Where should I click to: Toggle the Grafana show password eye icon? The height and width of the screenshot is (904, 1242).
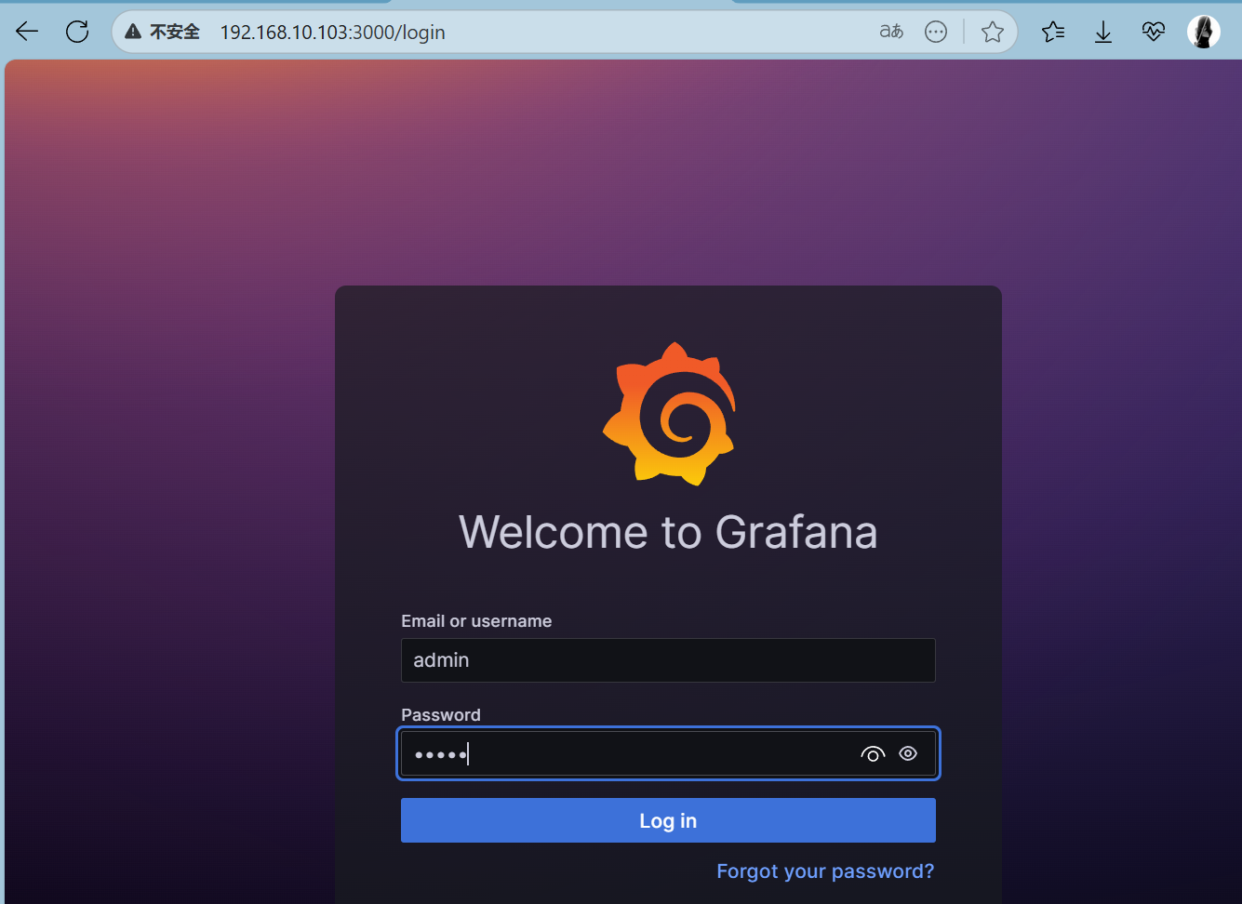click(909, 753)
